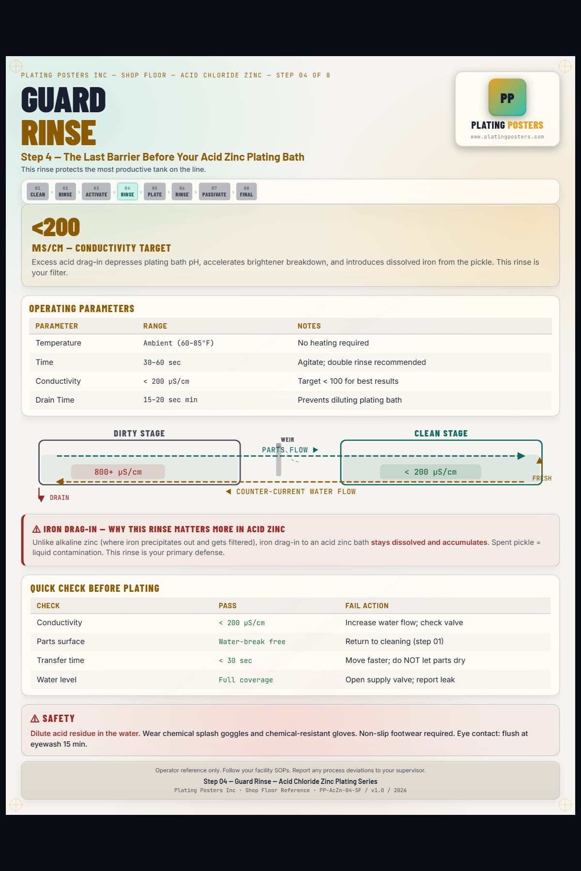Select the 05 PLATE step chip
Viewport: 581px width, 871px height.
[x=155, y=191]
